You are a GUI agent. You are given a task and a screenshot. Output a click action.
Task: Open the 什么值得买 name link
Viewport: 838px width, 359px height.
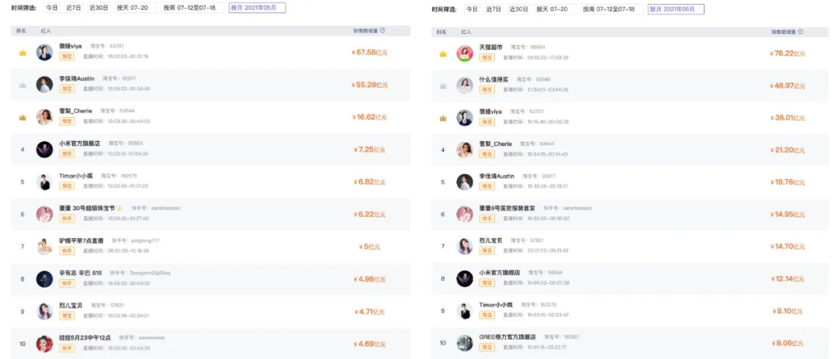tap(493, 79)
